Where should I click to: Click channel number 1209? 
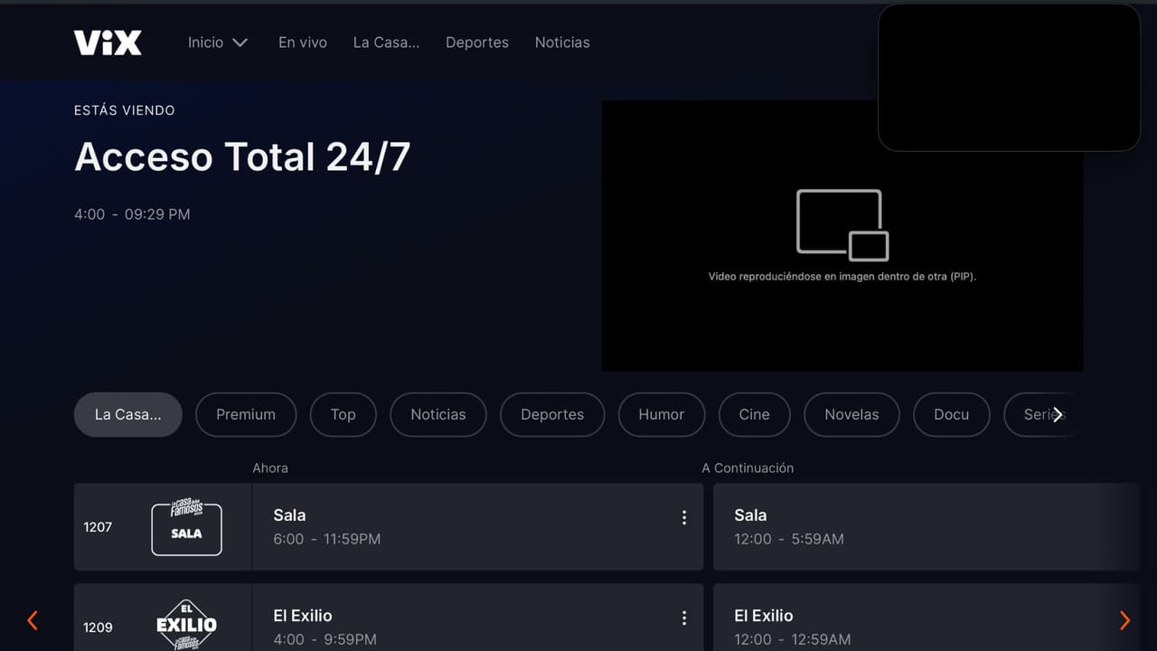98,627
